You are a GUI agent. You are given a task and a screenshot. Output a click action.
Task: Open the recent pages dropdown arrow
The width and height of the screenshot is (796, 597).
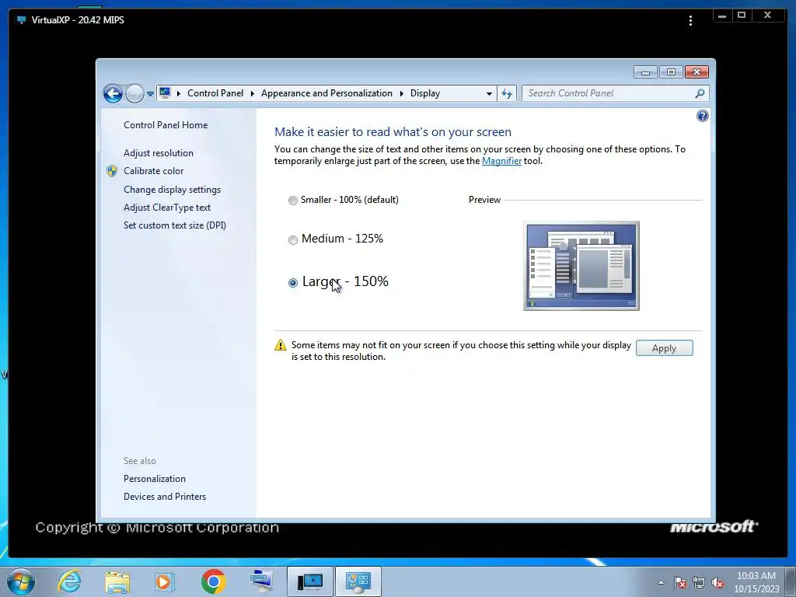[150, 94]
